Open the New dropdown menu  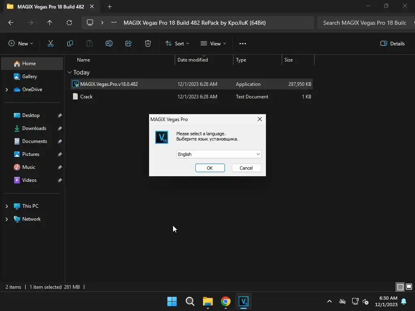click(x=21, y=44)
